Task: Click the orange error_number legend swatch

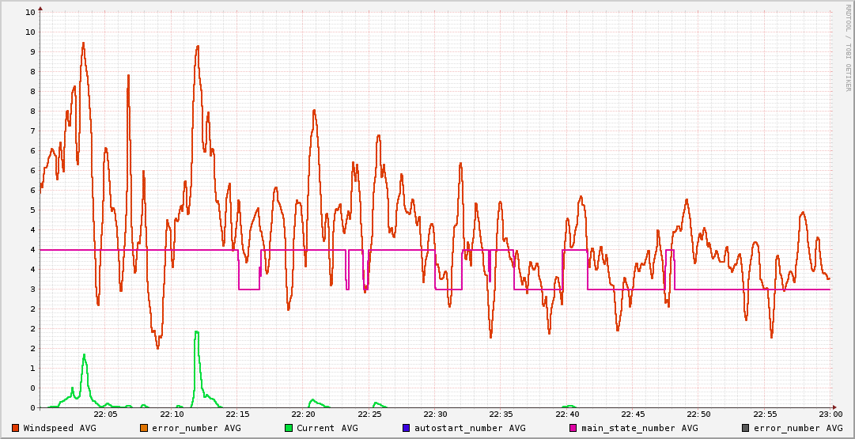Action: (x=143, y=428)
